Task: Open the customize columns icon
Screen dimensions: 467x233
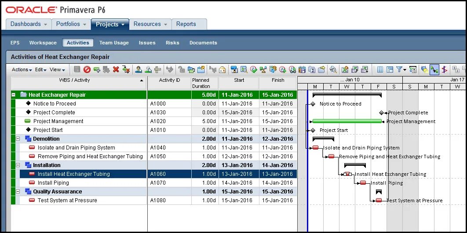Action: click(x=380, y=69)
